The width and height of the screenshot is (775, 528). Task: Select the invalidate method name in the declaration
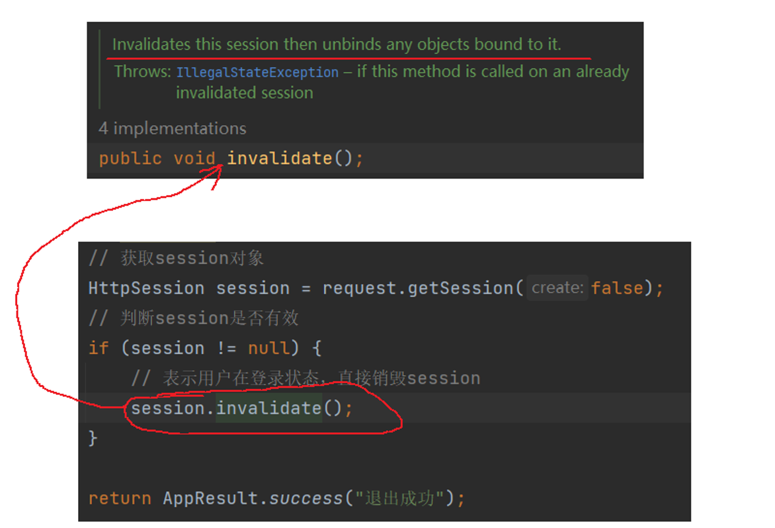pyautogui.click(x=280, y=158)
